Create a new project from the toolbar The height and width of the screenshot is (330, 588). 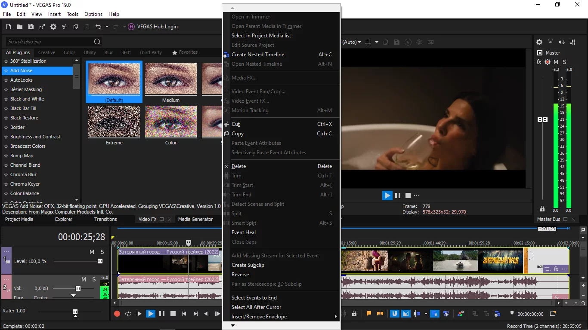point(9,27)
